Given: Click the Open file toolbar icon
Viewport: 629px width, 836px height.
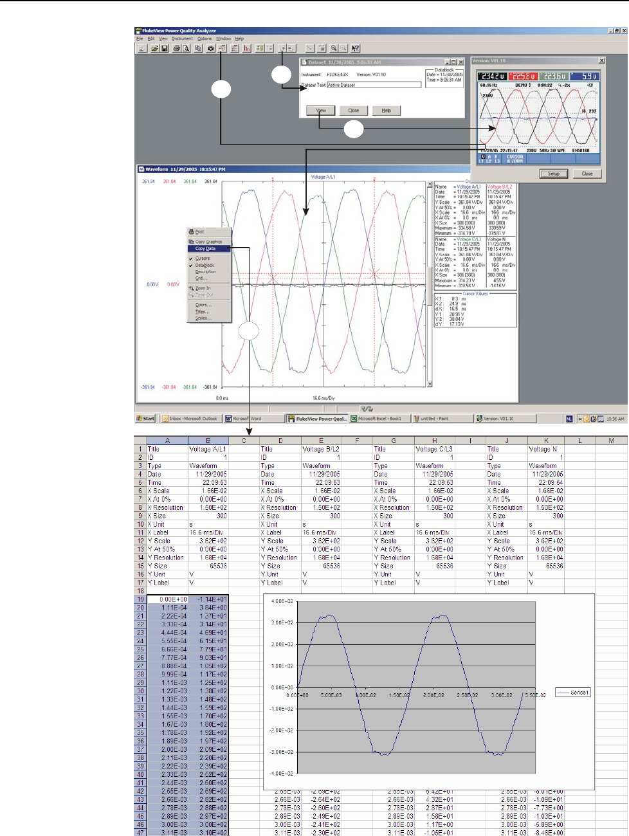Looking at the screenshot, I should (155, 48).
